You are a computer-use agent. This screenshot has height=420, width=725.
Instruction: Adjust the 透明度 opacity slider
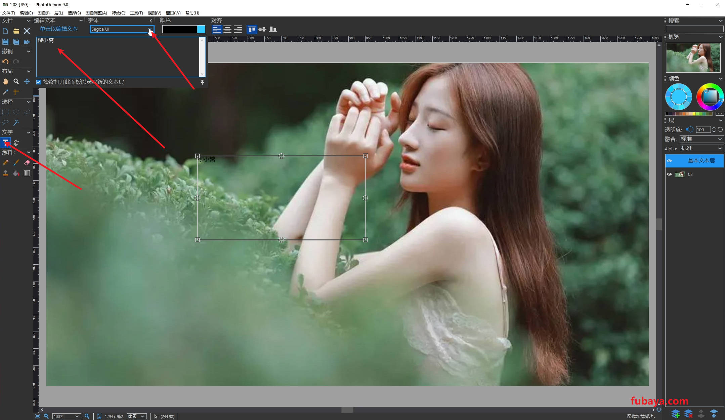(x=689, y=129)
